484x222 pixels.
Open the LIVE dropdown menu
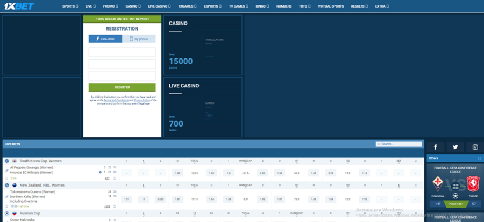[90, 6]
